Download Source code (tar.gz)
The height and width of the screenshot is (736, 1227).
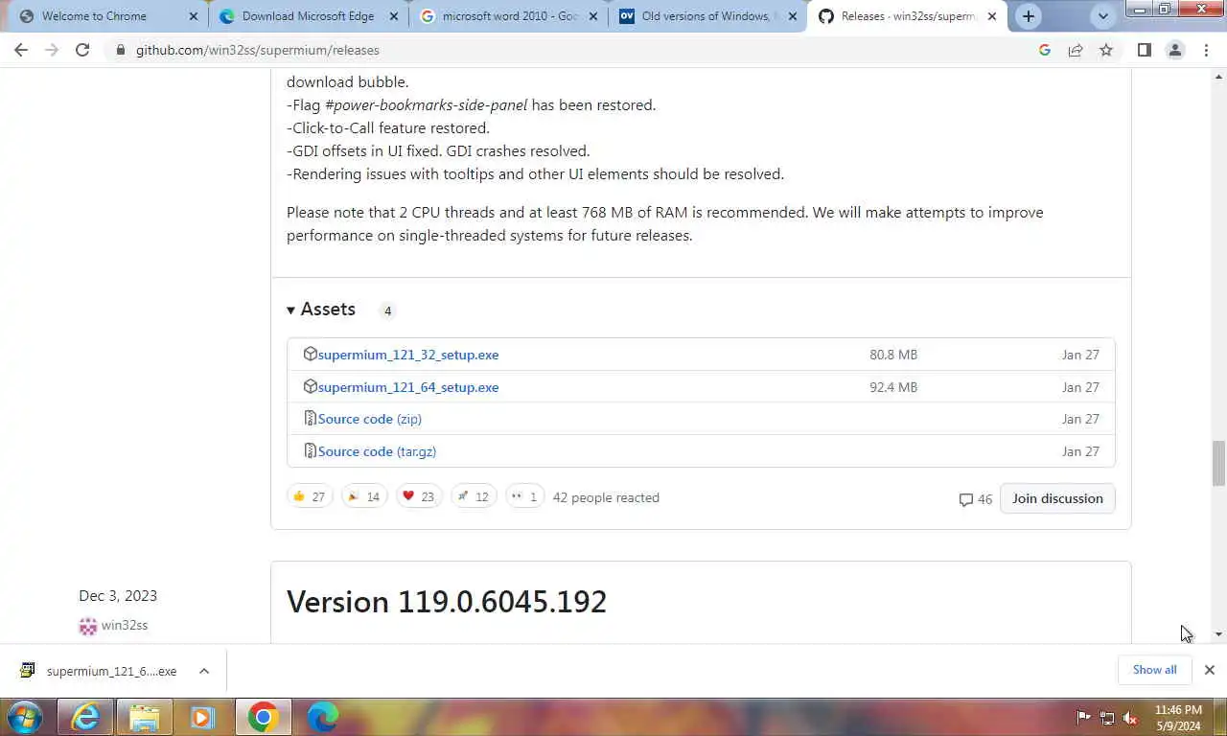coord(377,451)
